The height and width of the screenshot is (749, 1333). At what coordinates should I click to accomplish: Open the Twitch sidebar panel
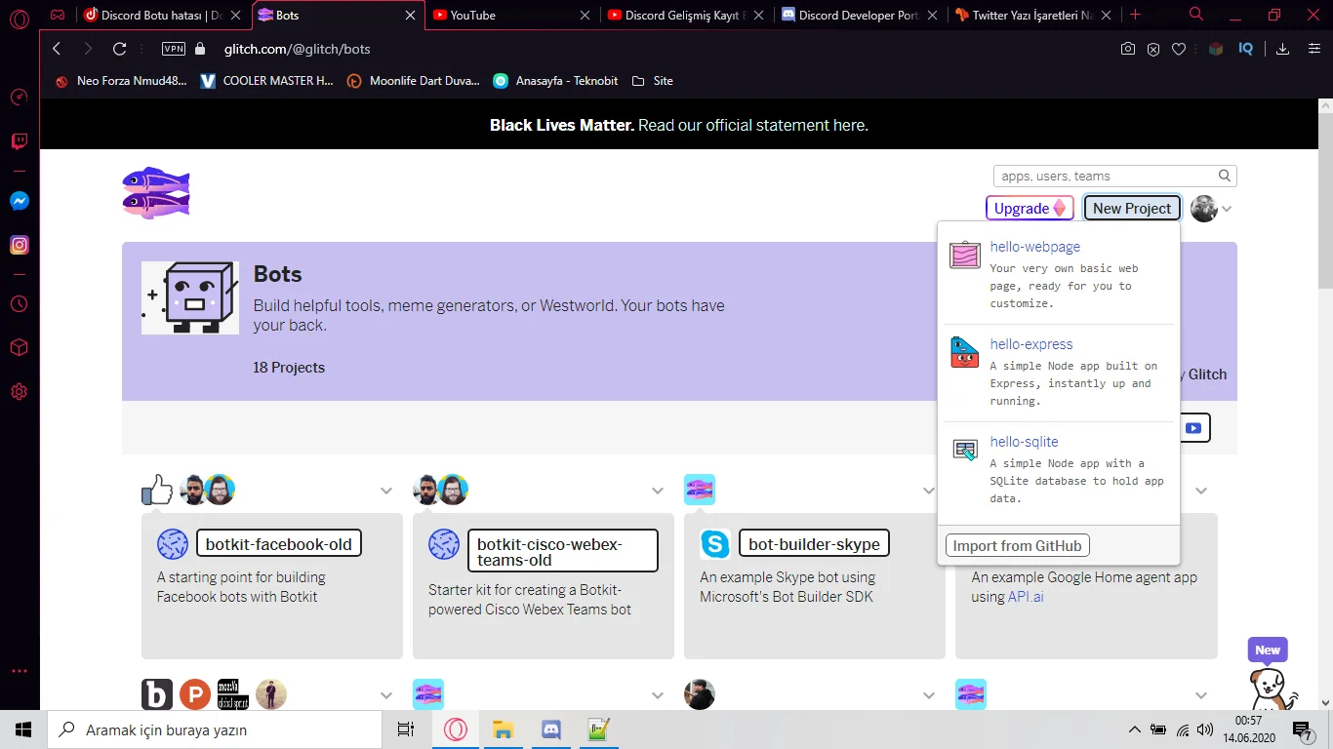click(20, 142)
